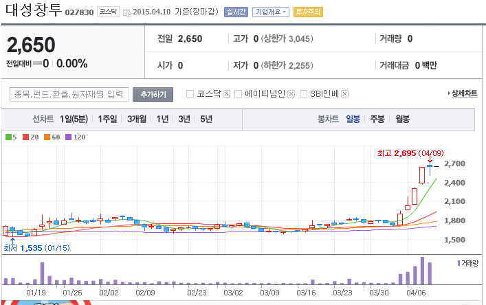This screenshot has width=486, height=305.
Task: Click the 대성창투 stock name
Action: [x=34, y=10]
